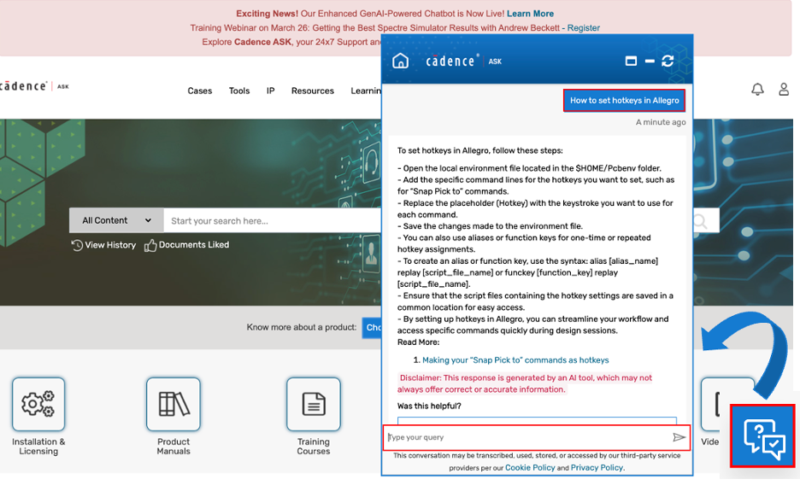Click the Learn More banner link
This screenshot has width=800, height=485.
tap(530, 14)
